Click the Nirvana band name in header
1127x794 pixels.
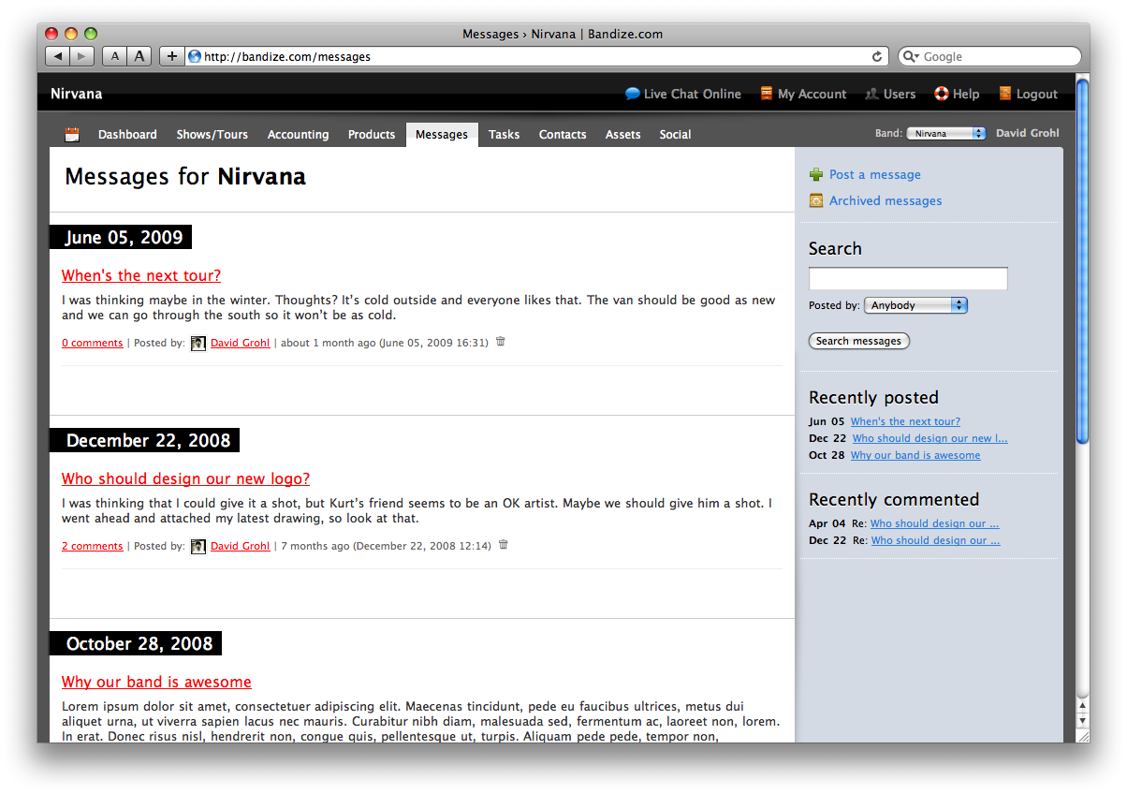(77, 94)
